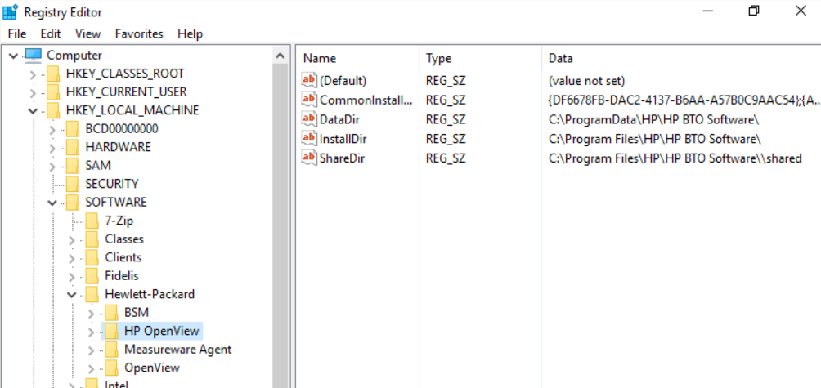Click the shared directory path data
The height and width of the screenshot is (388, 821).
click(675, 158)
